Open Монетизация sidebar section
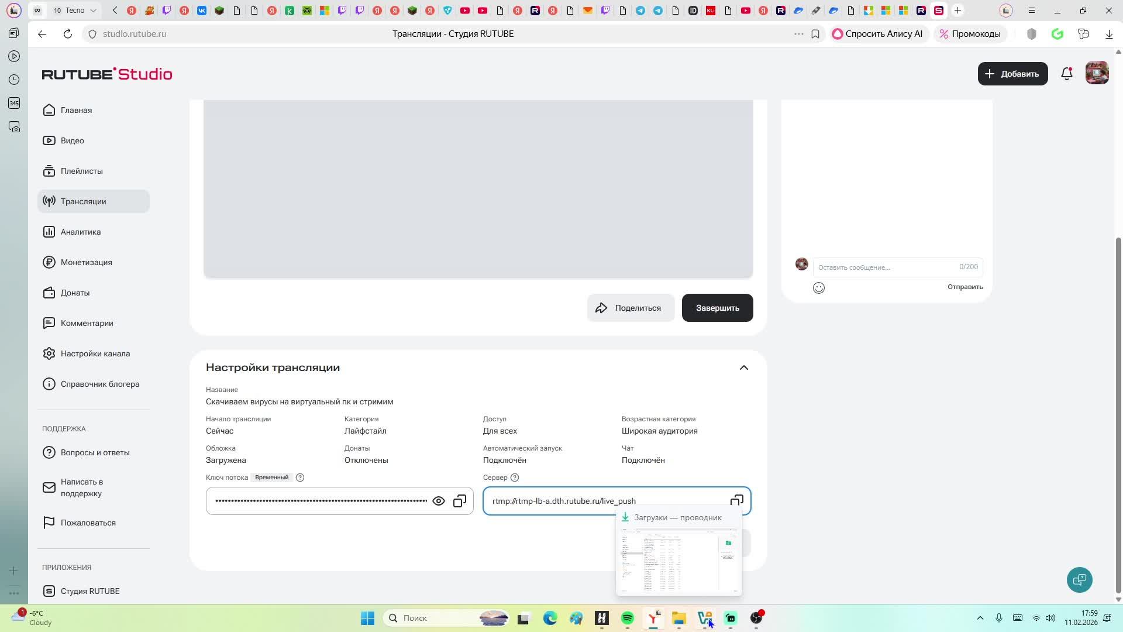Image resolution: width=1123 pixels, height=632 pixels. point(86,262)
